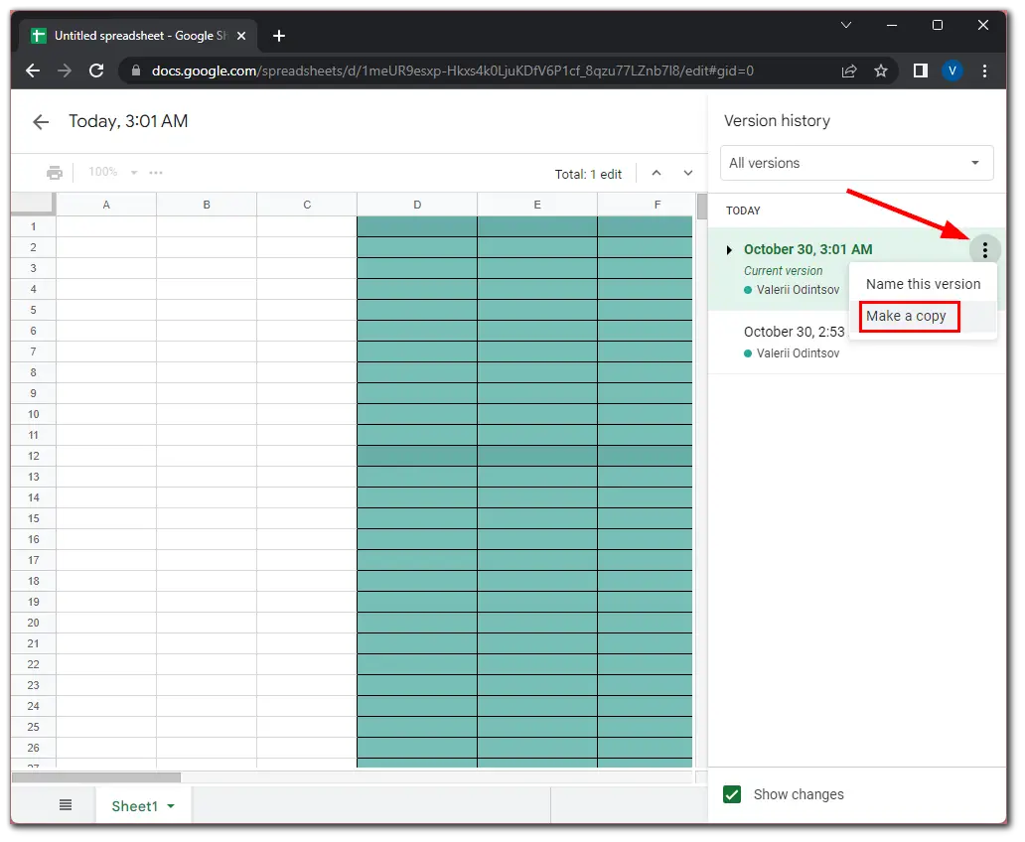Open the Chrome three-dot menu
The image size is (1025, 842).
tap(984, 70)
